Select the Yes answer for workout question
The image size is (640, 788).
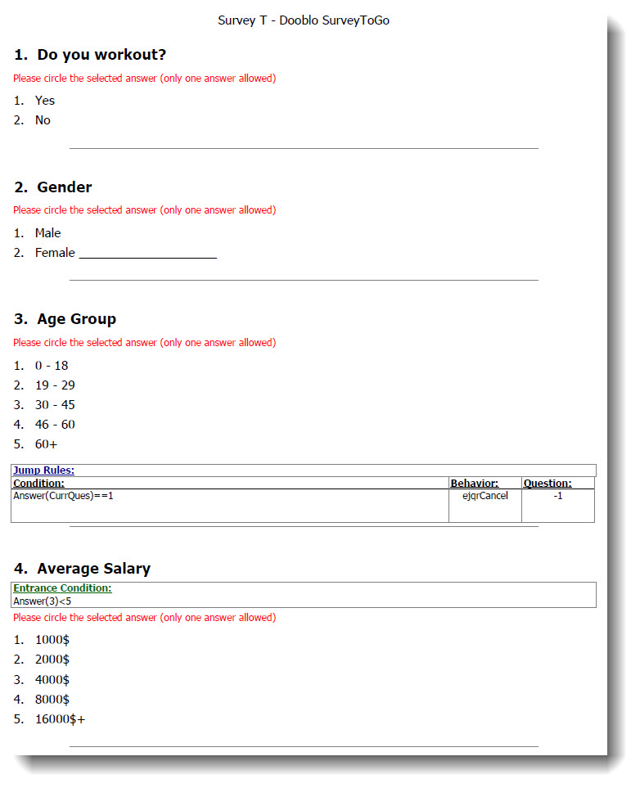[x=45, y=101]
